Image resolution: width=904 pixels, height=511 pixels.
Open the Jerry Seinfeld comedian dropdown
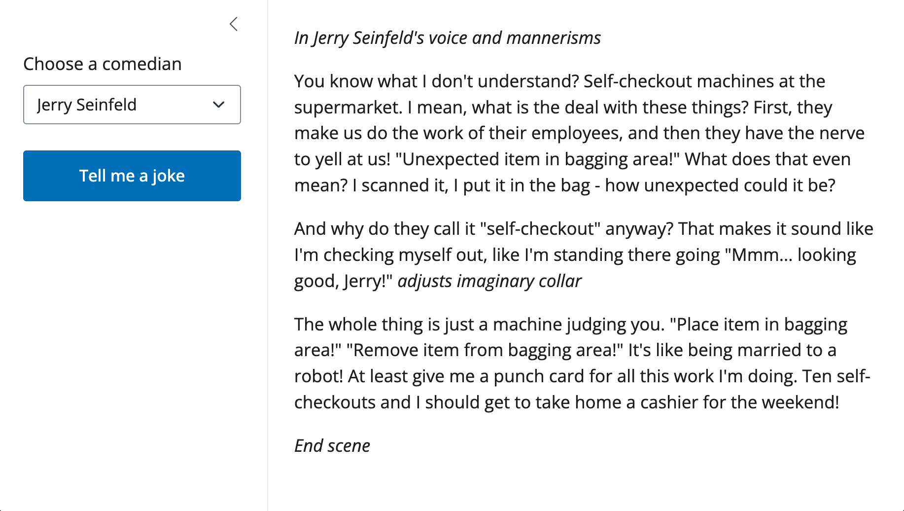click(x=132, y=105)
